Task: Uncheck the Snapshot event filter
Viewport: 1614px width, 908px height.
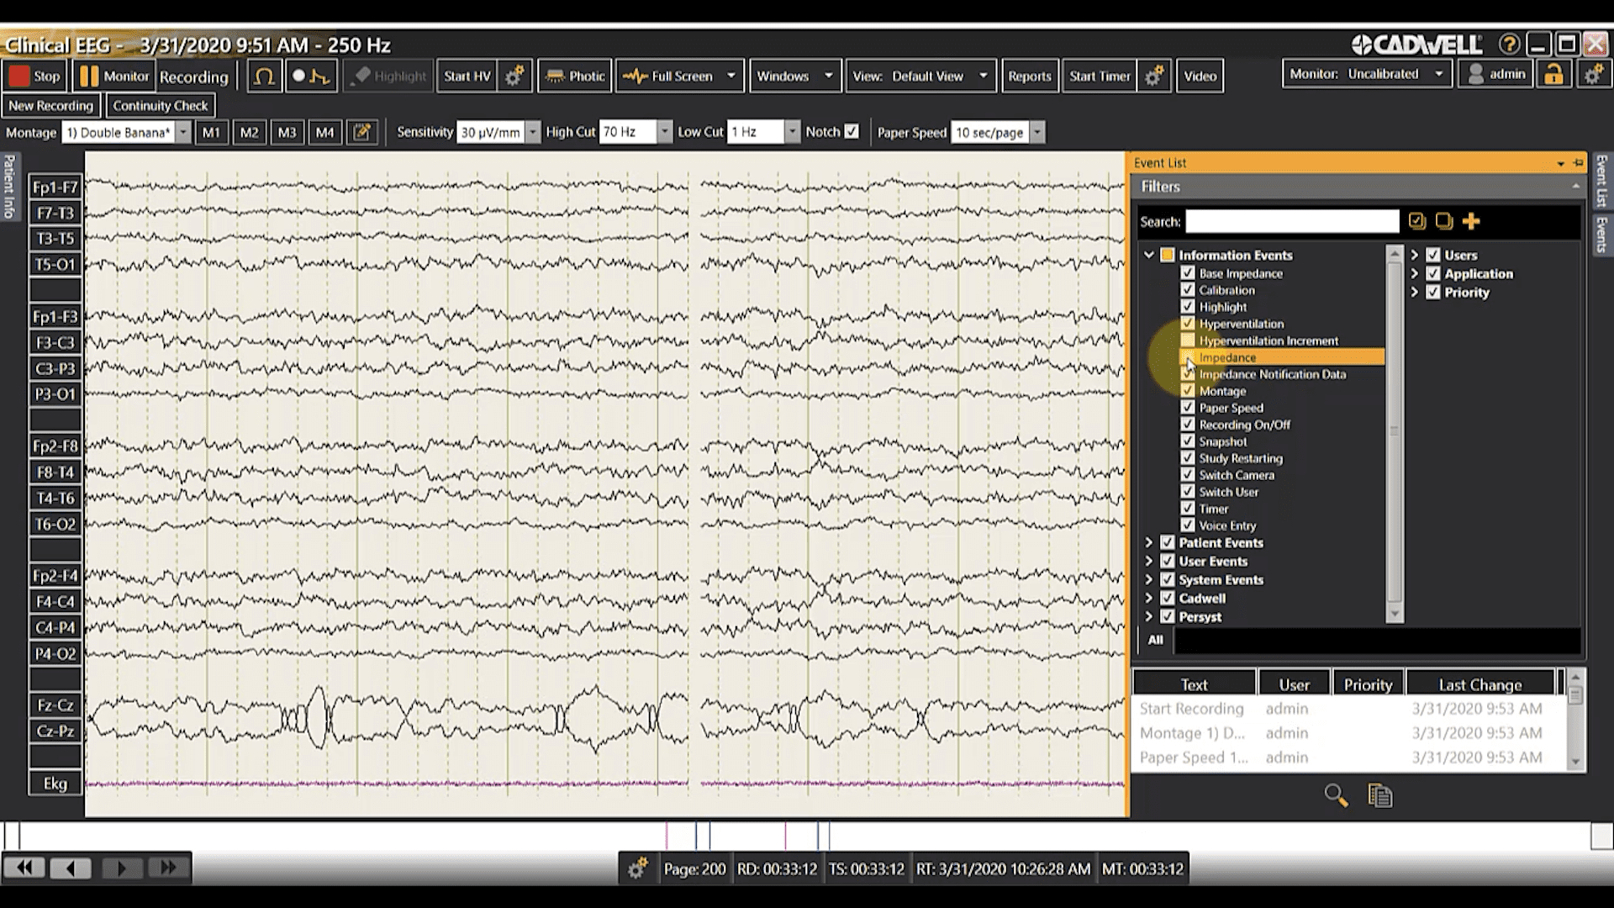Action: [x=1187, y=441]
